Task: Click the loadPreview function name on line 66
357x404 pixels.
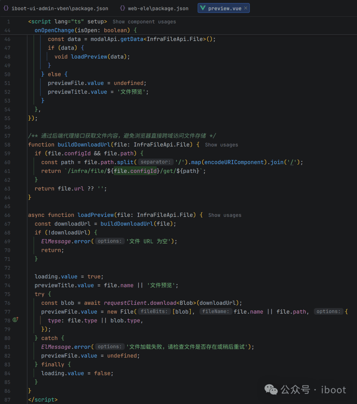Action: (96, 215)
